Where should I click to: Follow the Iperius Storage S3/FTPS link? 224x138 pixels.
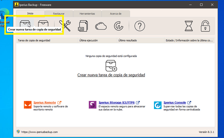point(117,102)
